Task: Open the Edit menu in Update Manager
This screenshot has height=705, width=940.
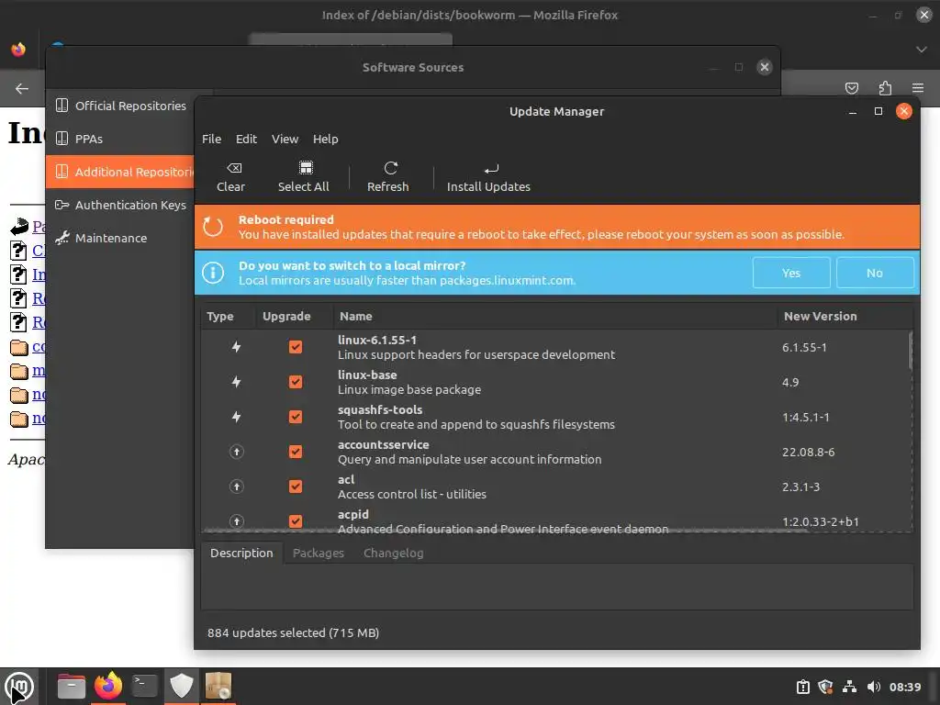Action: (246, 140)
